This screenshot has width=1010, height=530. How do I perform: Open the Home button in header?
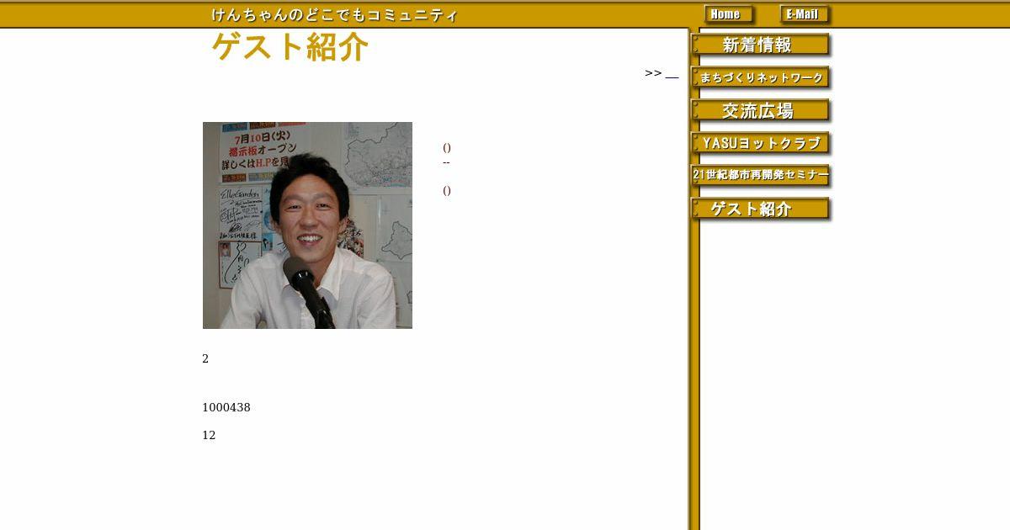728,14
